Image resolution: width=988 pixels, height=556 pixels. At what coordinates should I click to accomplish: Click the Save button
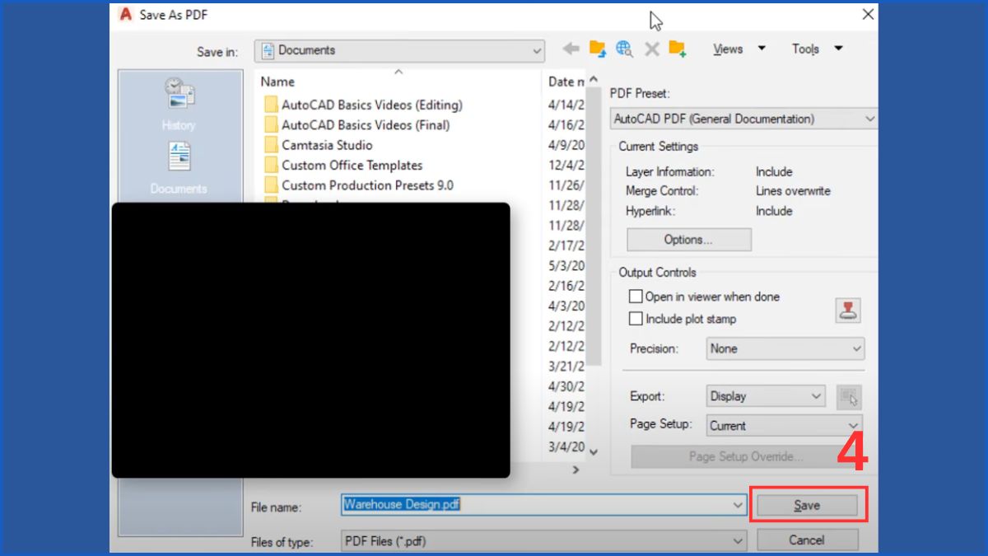tap(807, 506)
